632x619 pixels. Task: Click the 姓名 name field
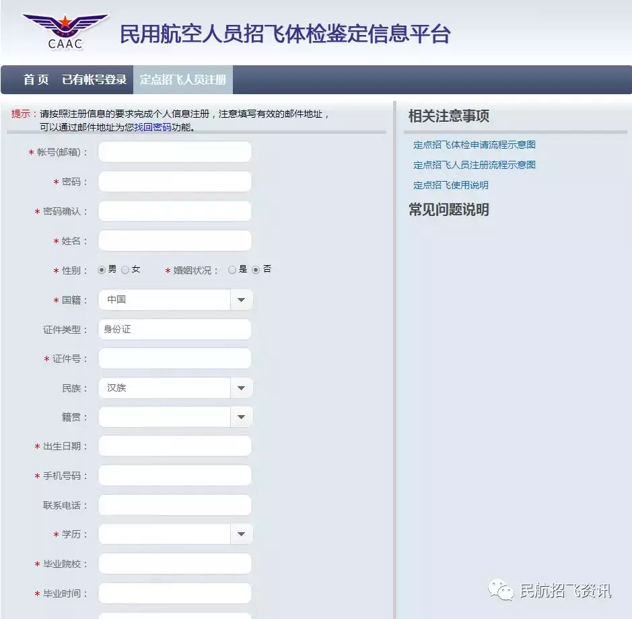[174, 240]
